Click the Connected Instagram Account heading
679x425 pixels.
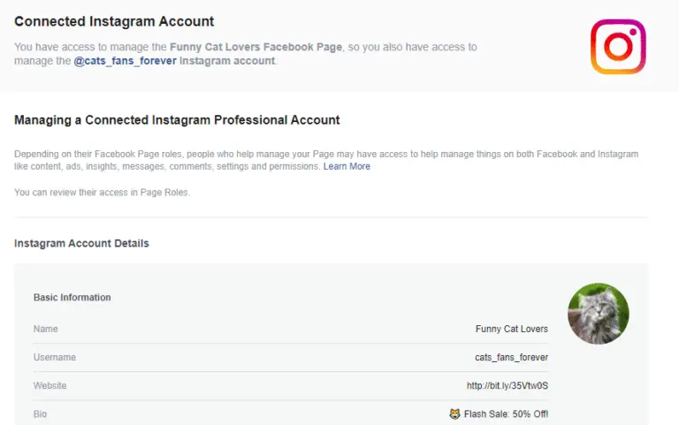[114, 21]
